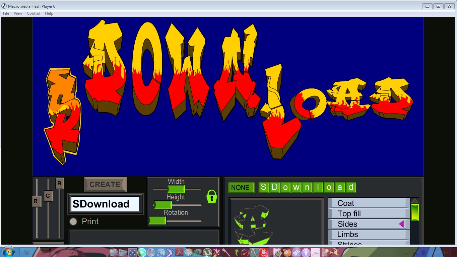This screenshot has height=257, width=457.
Task: Select the letter n selector button
Action: click(x=307, y=187)
